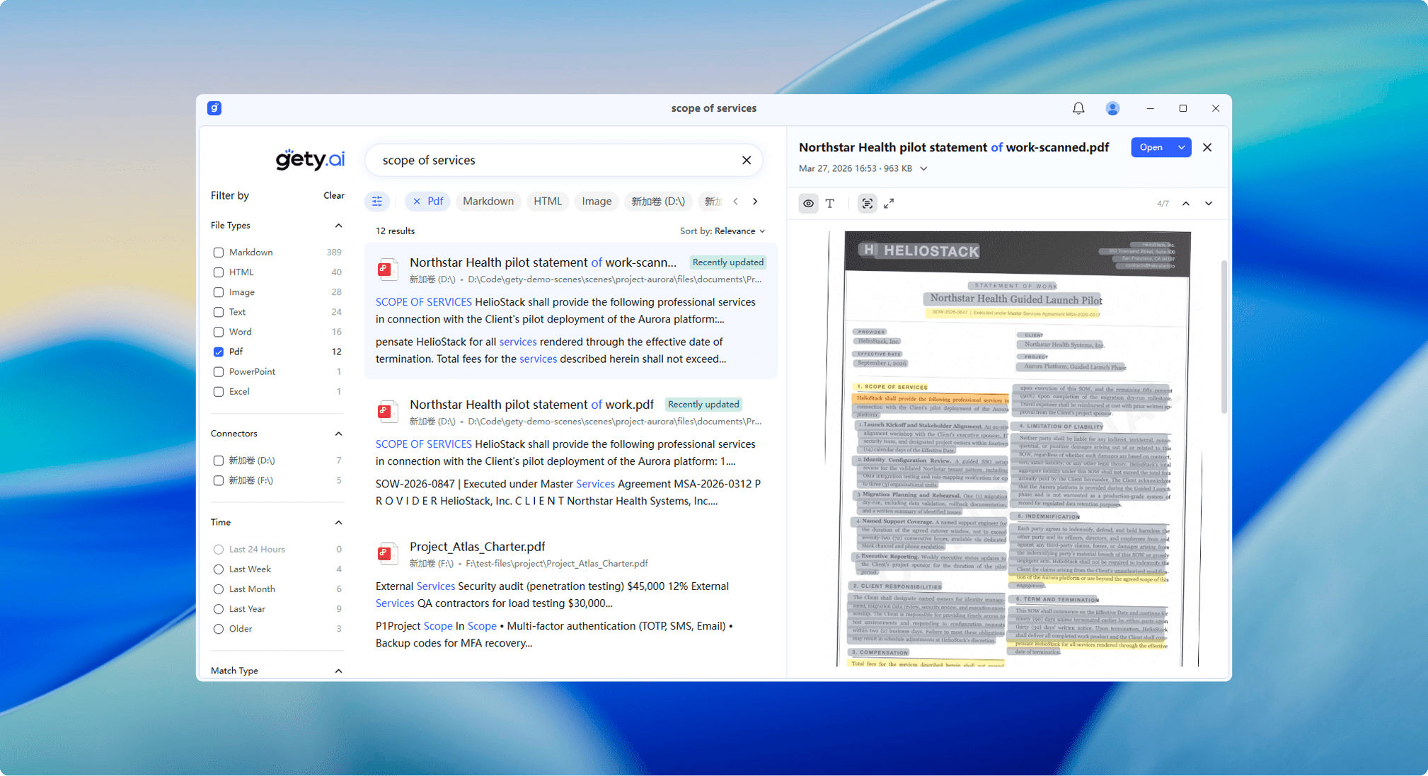Click the OCR text scan icon
Image resolution: width=1428 pixels, height=776 pixels.
click(x=867, y=204)
